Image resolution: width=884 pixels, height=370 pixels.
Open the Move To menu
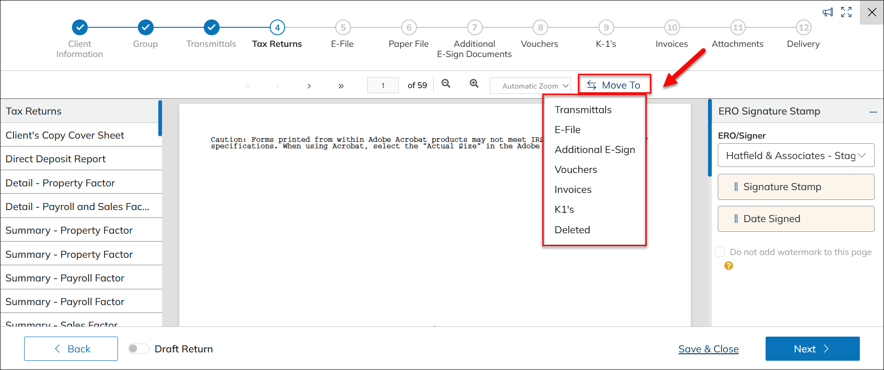point(614,85)
